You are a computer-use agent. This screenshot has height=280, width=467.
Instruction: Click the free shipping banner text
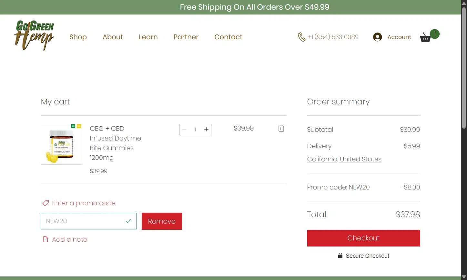[x=255, y=7]
